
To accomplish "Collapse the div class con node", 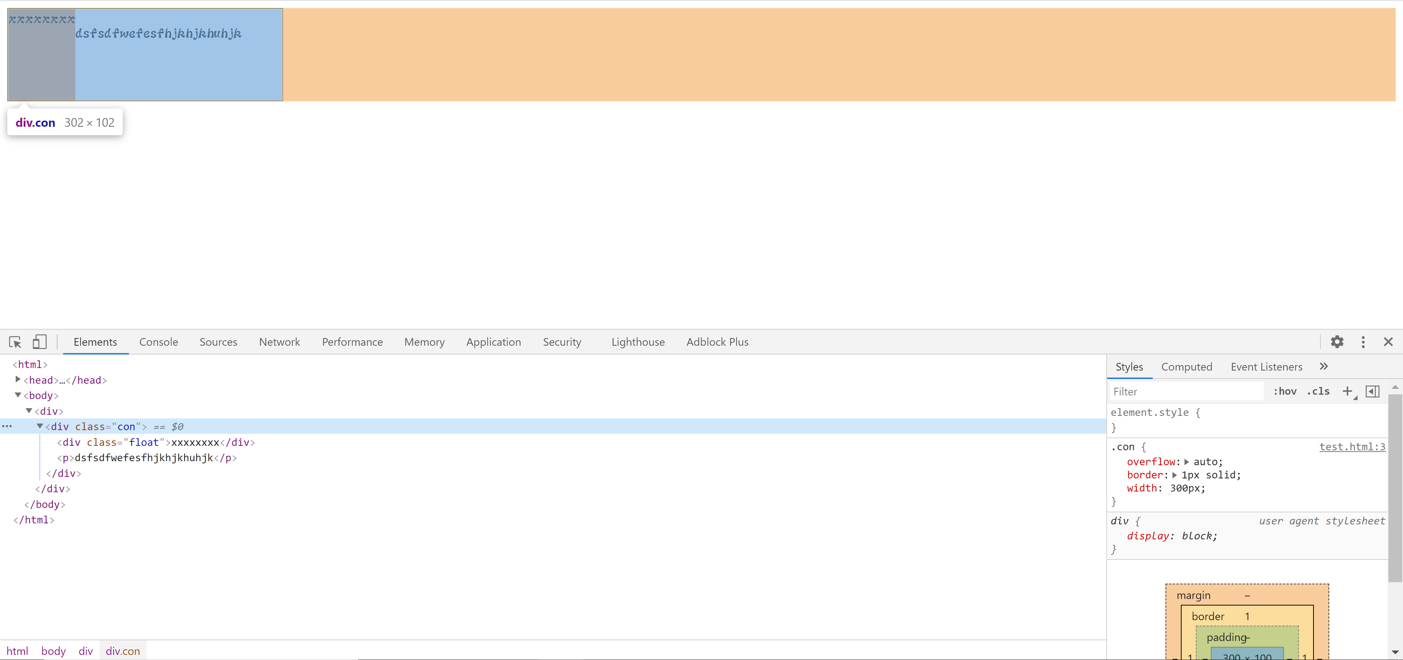I will point(40,426).
